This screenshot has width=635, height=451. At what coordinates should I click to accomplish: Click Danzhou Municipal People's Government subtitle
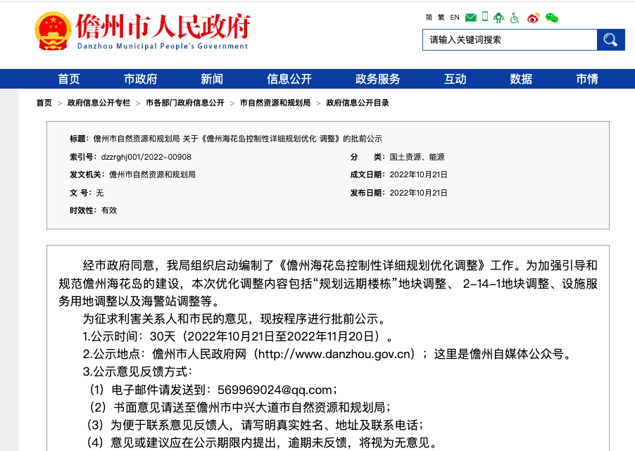point(163,46)
